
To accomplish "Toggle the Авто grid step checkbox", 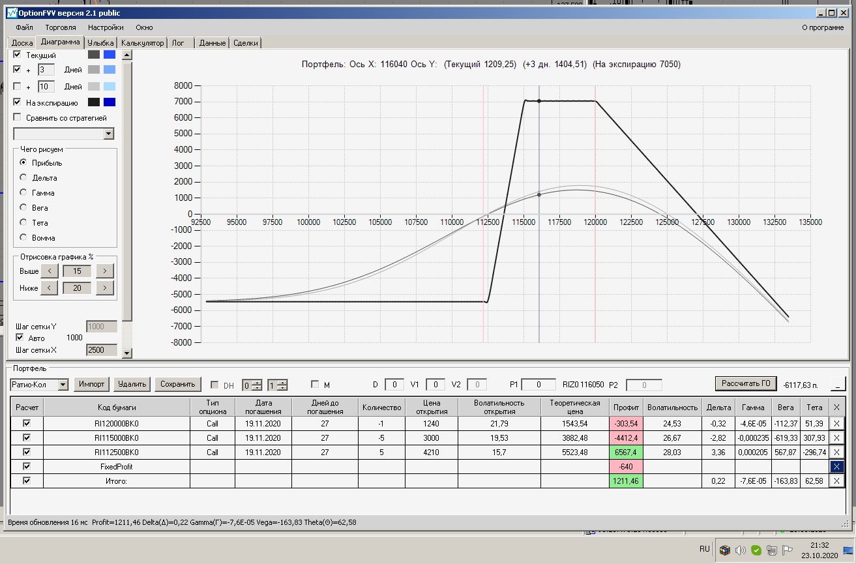I will click(20, 338).
